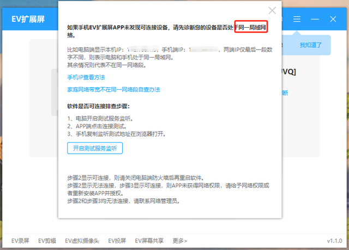Open the 家庭网络带宽不在同一网络段自查办法 link
Screen dimensions: 349x250
(x=113, y=90)
